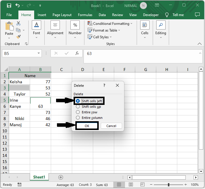Screen dimensions: 205x189
Task: Switch to the Insert tab
Action: (42, 15)
